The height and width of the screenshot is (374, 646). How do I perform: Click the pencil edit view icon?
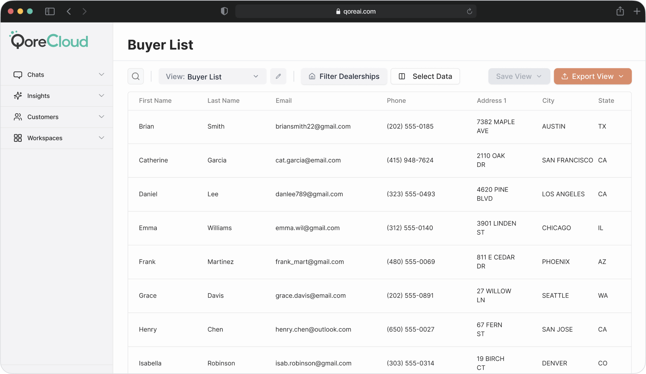tap(278, 76)
